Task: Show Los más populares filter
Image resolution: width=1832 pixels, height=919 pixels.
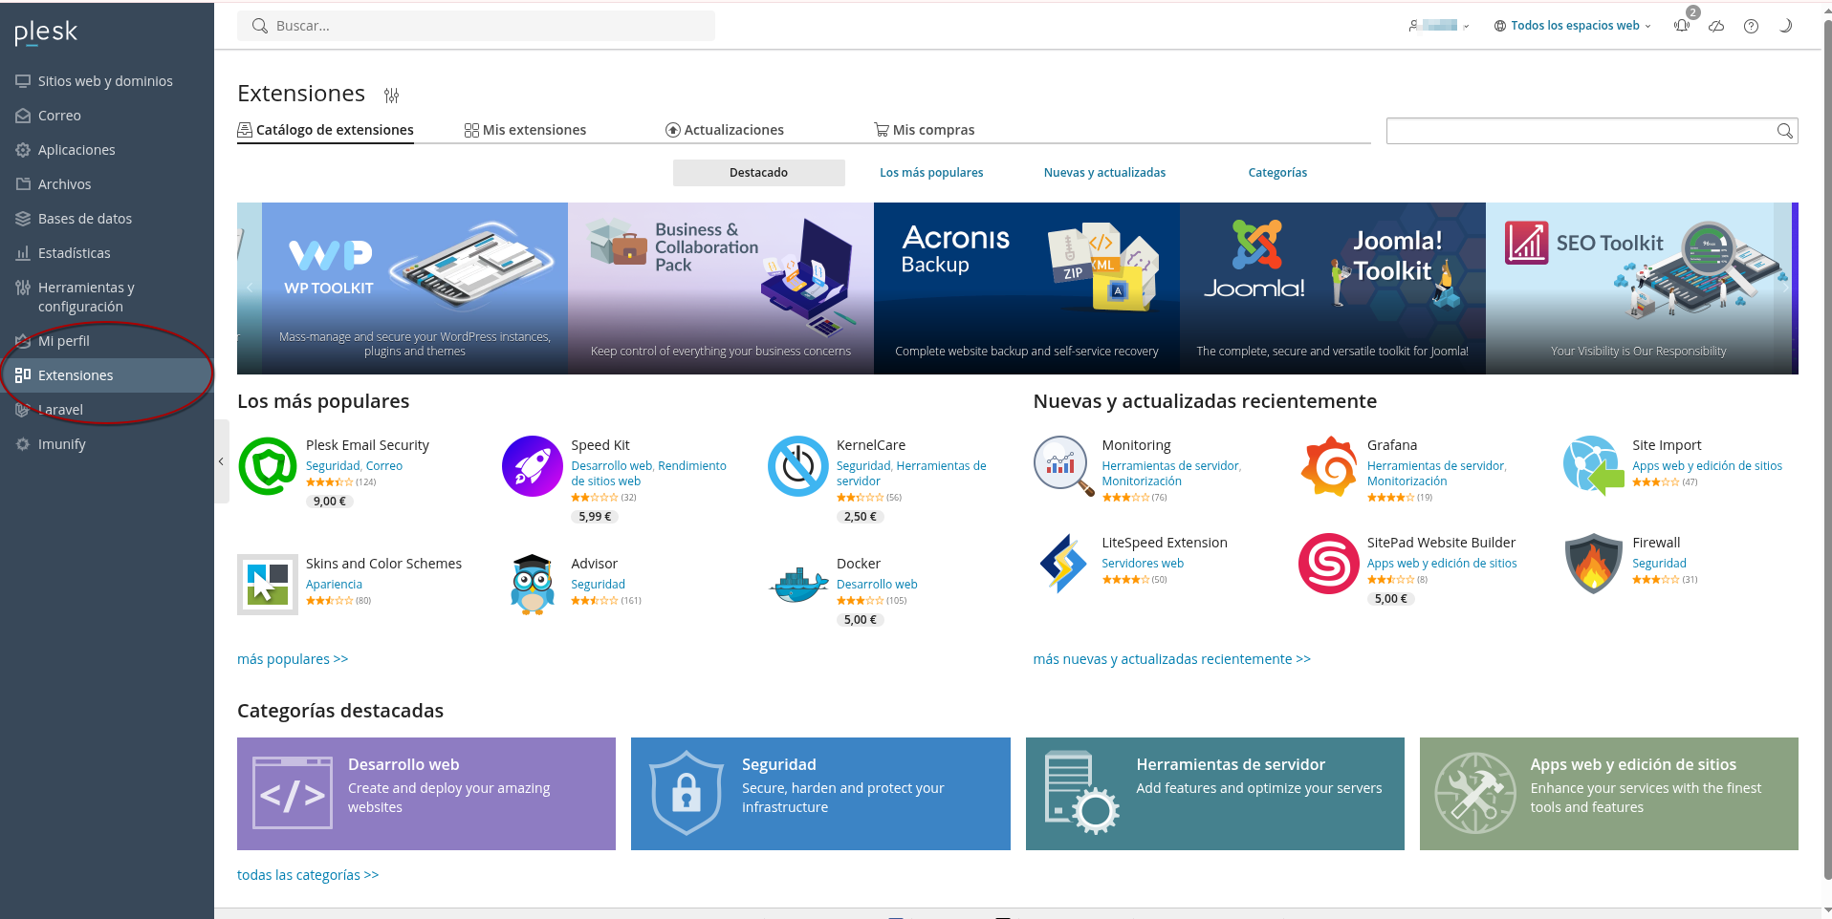Action: [x=931, y=173]
